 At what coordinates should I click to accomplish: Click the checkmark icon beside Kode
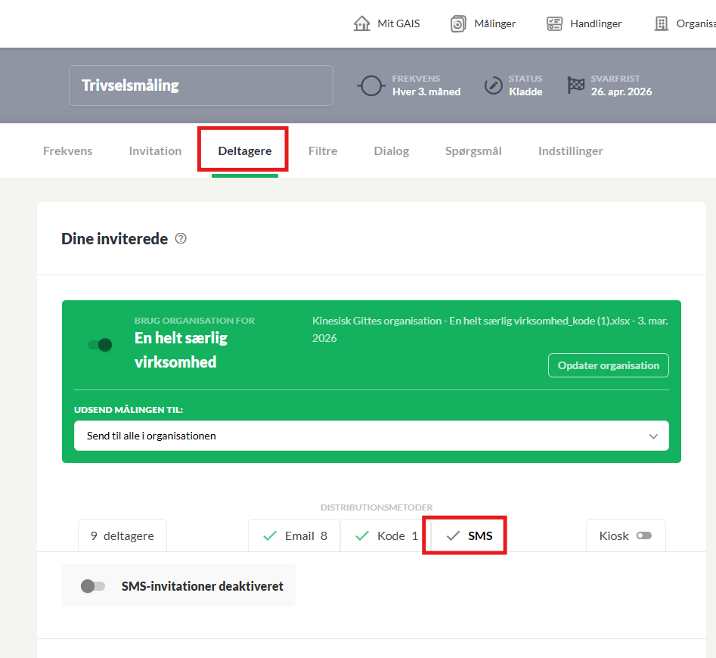pos(362,535)
